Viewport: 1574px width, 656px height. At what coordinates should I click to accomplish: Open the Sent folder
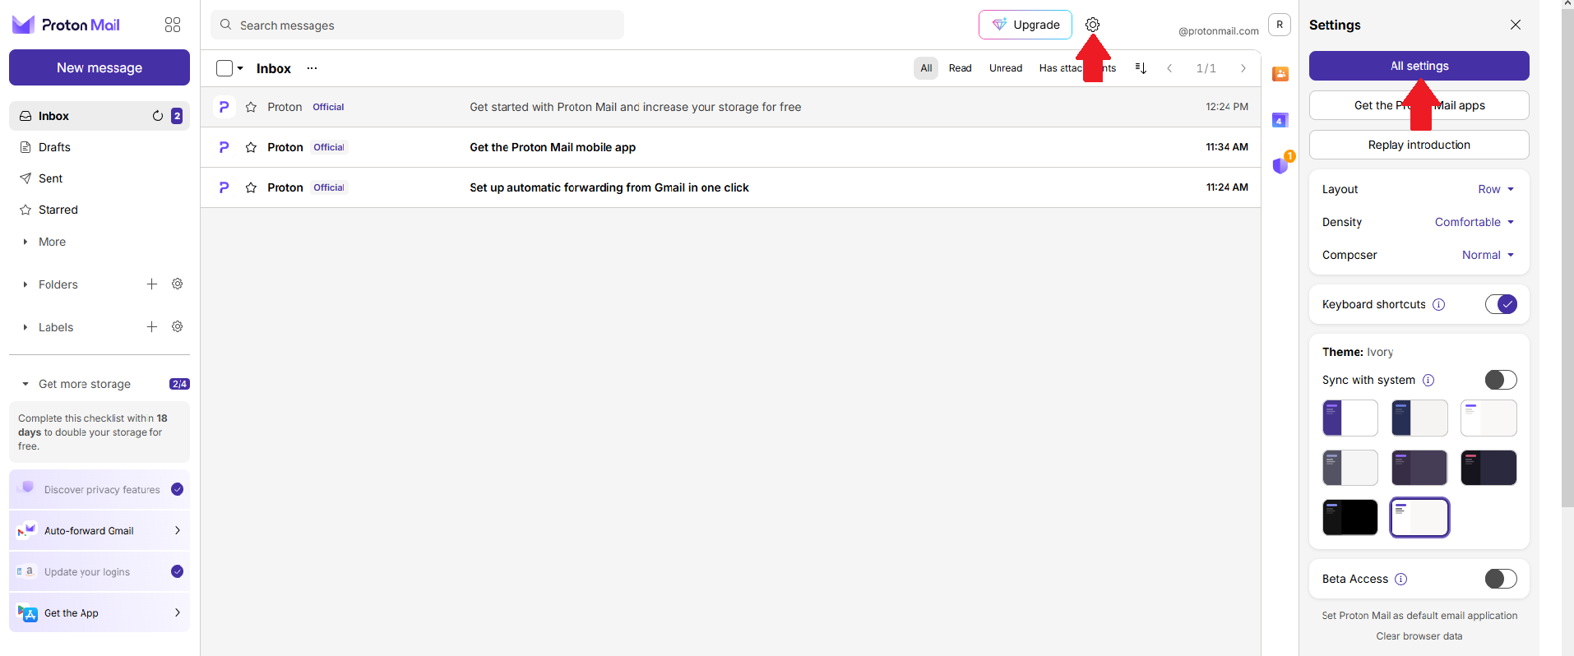[100, 178]
